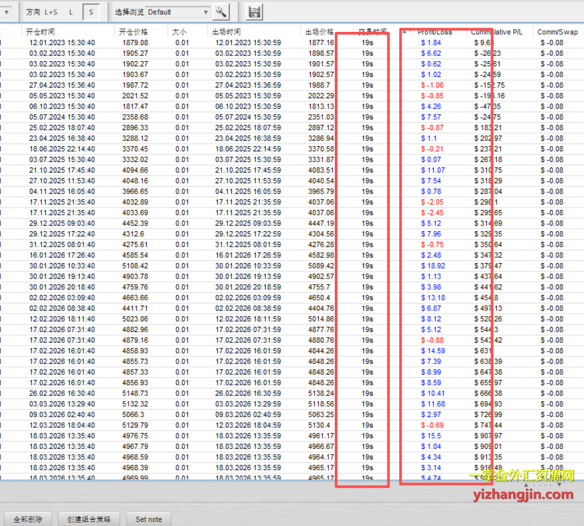Viewport: 584px width, 526px height.
Task: Export trades with the CSV save icon
Action: pos(255,12)
